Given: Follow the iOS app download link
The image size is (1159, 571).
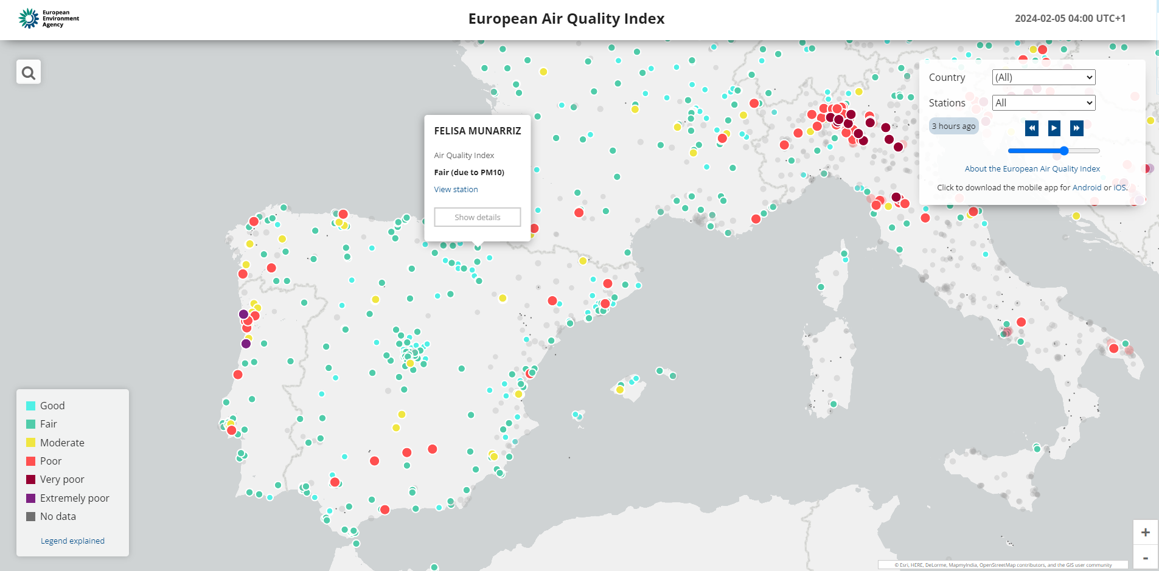Looking at the screenshot, I should point(1119,188).
